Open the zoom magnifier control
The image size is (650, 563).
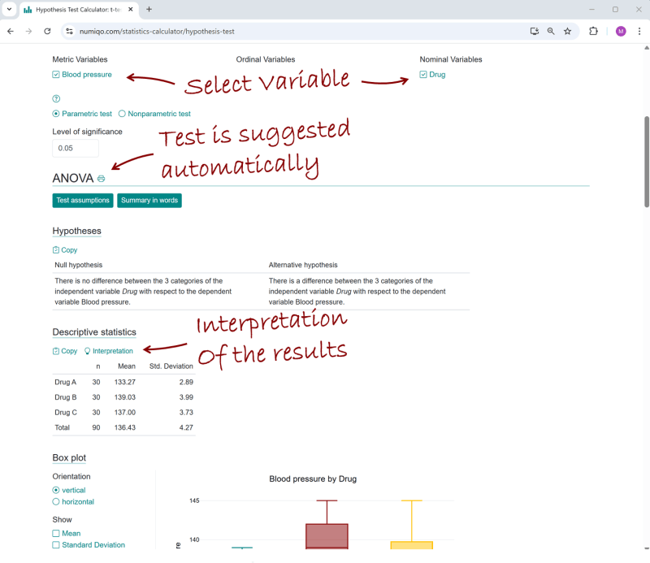(551, 31)
